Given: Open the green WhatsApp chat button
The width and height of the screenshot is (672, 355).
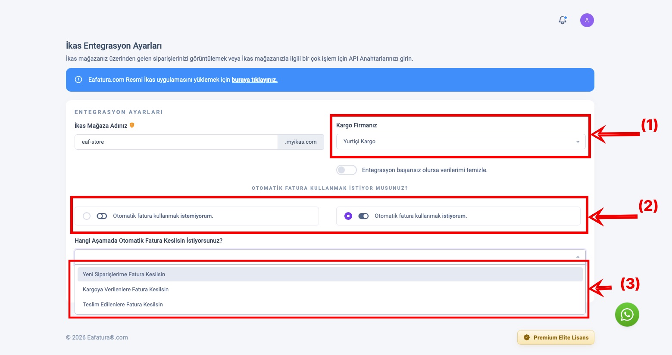Looking at the screenshot, I should [627, 315].
